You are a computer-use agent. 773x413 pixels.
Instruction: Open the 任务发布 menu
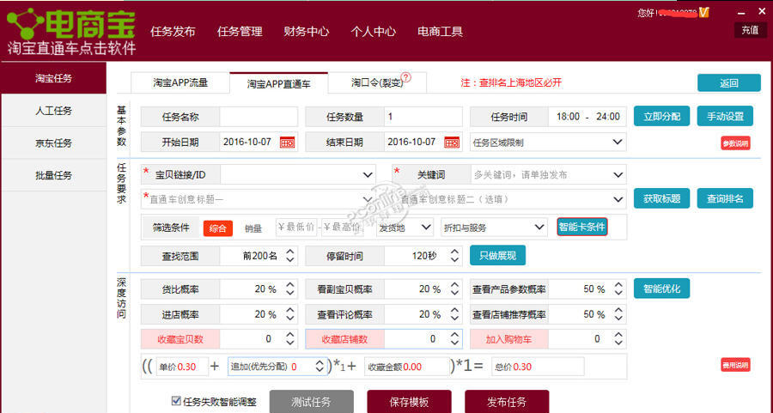[173, 32]
